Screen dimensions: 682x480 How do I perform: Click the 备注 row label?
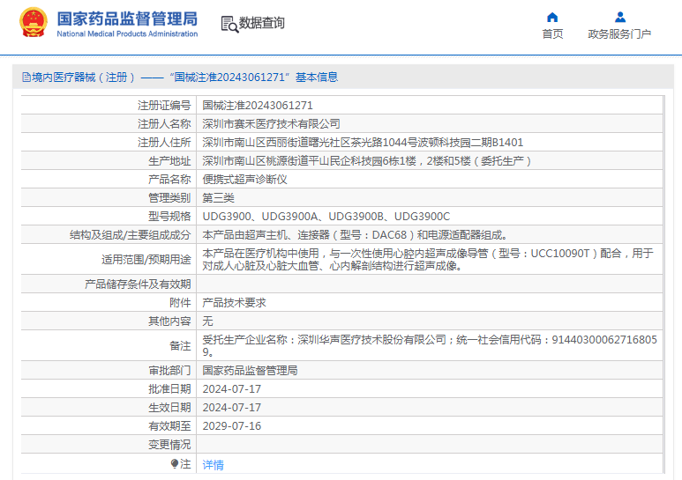point(180,346)
